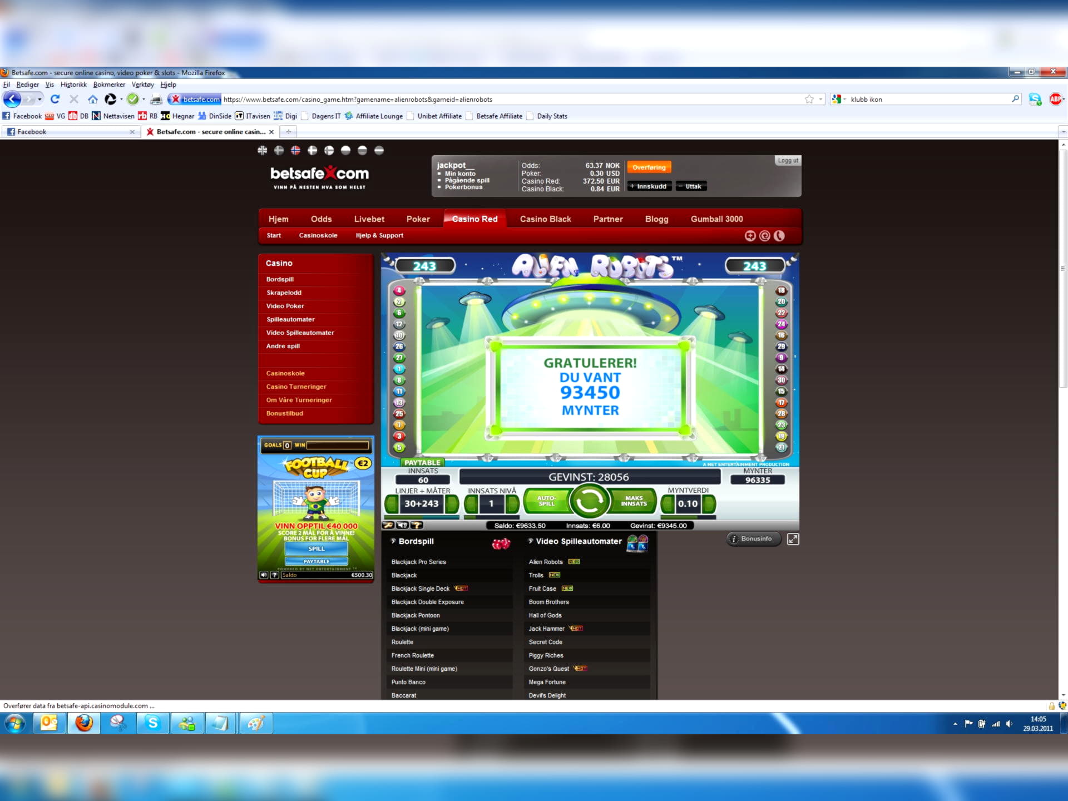This screenshot has width=1068, height=801.
Task: Open the game help question mark icon
Action: [416, 525]
